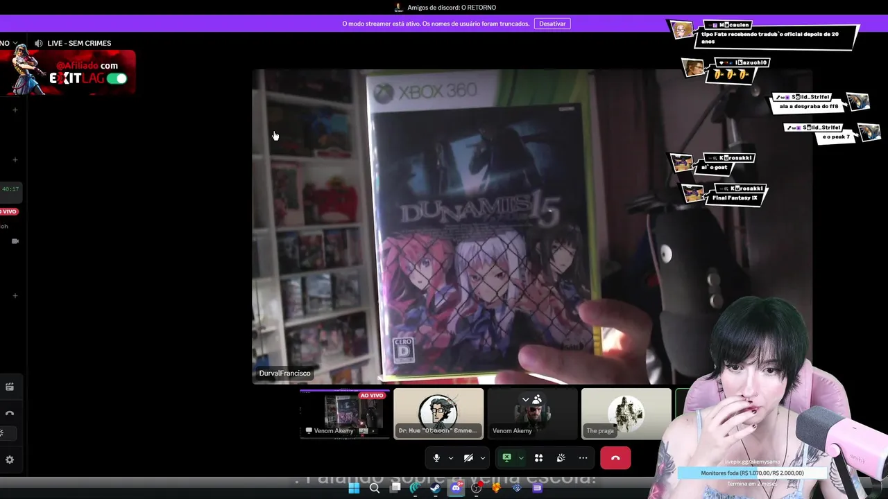Select Dr. Hue "Otacon" participant tile
This screenshot has height=499, width=888.
[438, 414]
